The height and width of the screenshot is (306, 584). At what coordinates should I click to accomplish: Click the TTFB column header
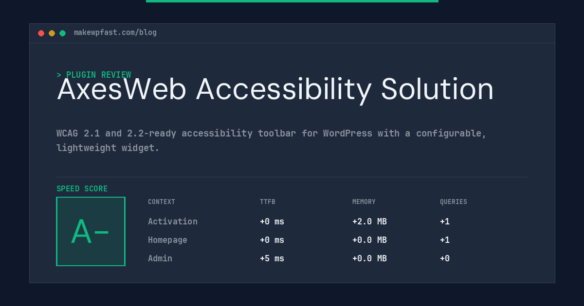268,202
